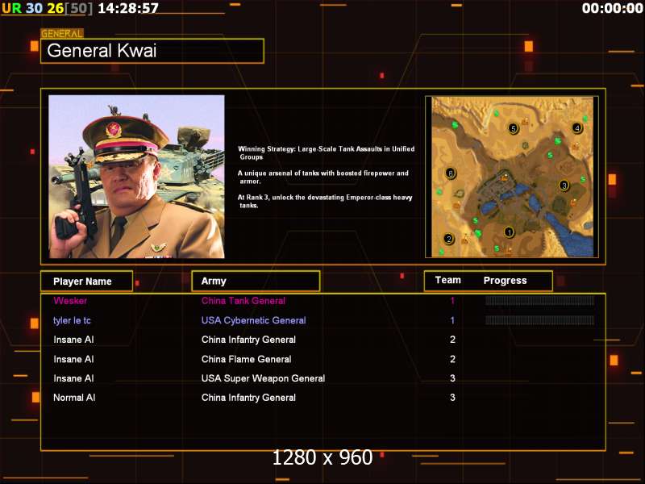
Task: Click China Tank General army text
Action: [243, 300]
